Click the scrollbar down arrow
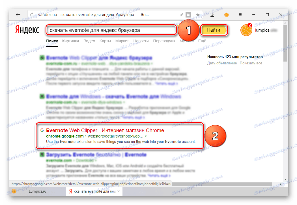Image resolution: width=297 pixels, height=205 pixels. [x=285, y=179]
